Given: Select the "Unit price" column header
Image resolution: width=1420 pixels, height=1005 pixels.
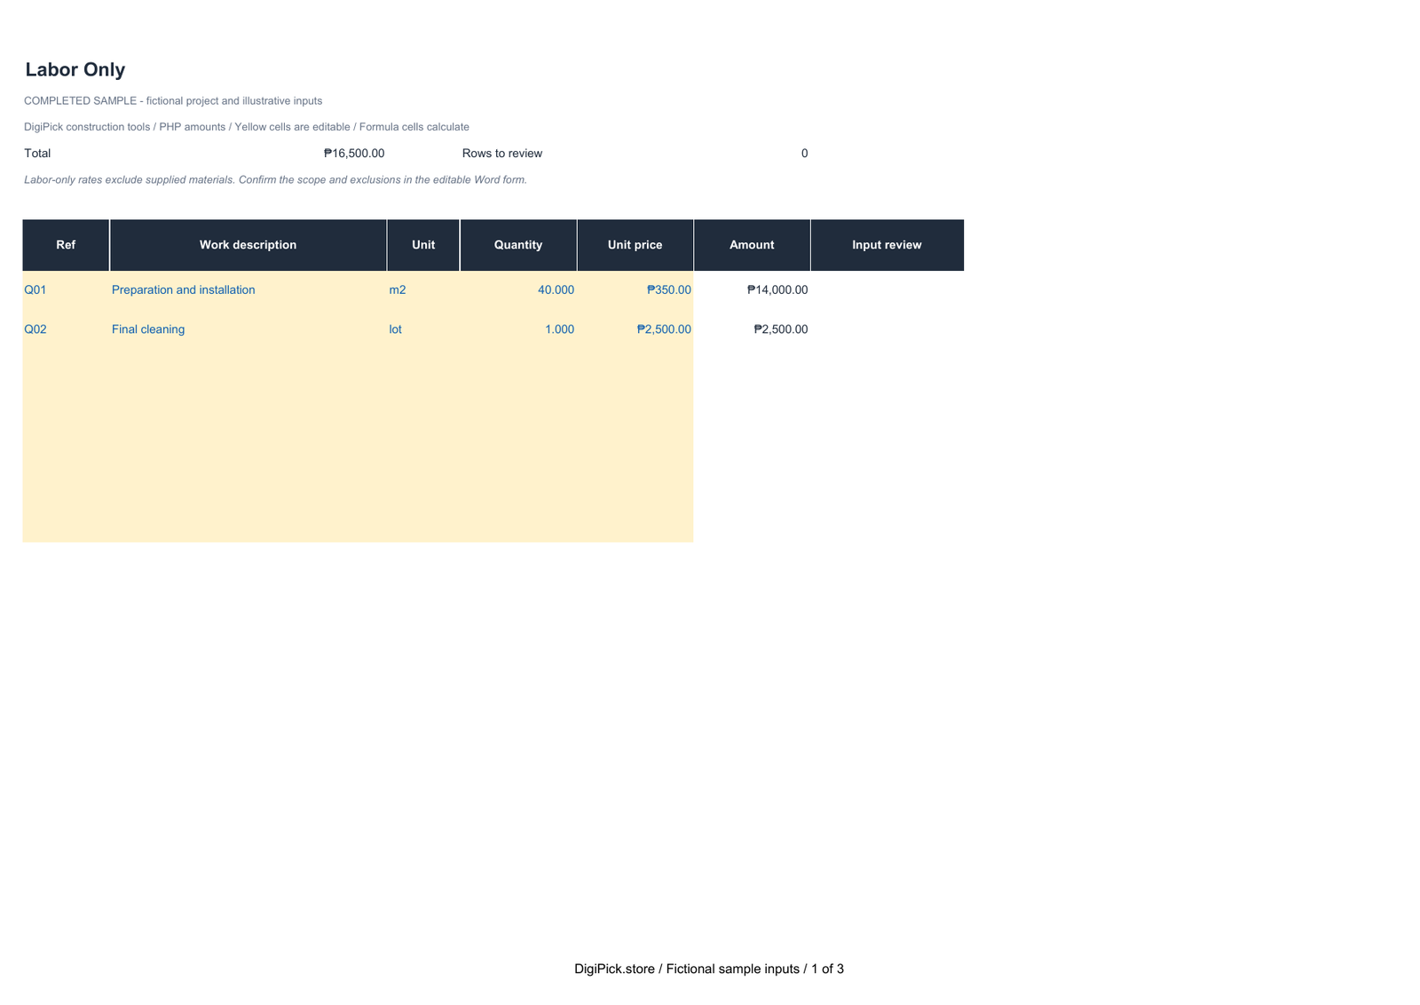Looking at the screenshot, I should point(635,245).
